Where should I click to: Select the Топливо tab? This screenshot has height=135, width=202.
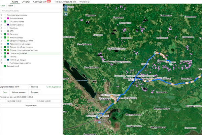pos(35,92)
